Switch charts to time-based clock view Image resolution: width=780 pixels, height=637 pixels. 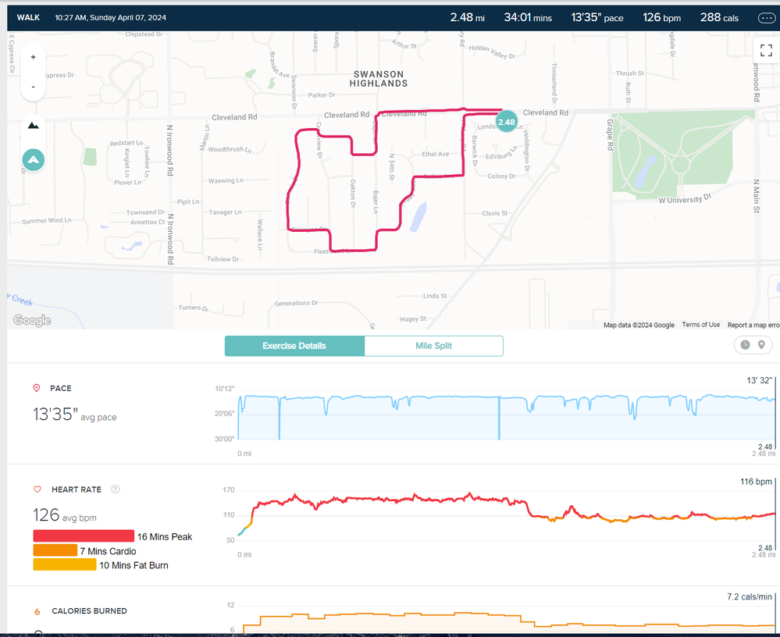point(745,345)
